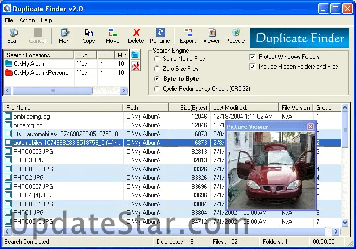Select the C:\My Album location row
The height and width of the screenshot is (249, 356).
pos(66,64)
